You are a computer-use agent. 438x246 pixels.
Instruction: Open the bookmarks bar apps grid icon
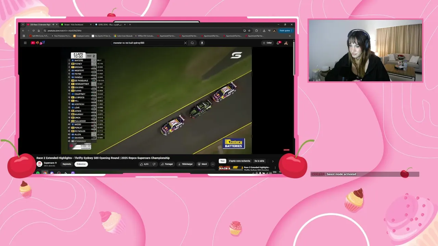pos(24,36)
